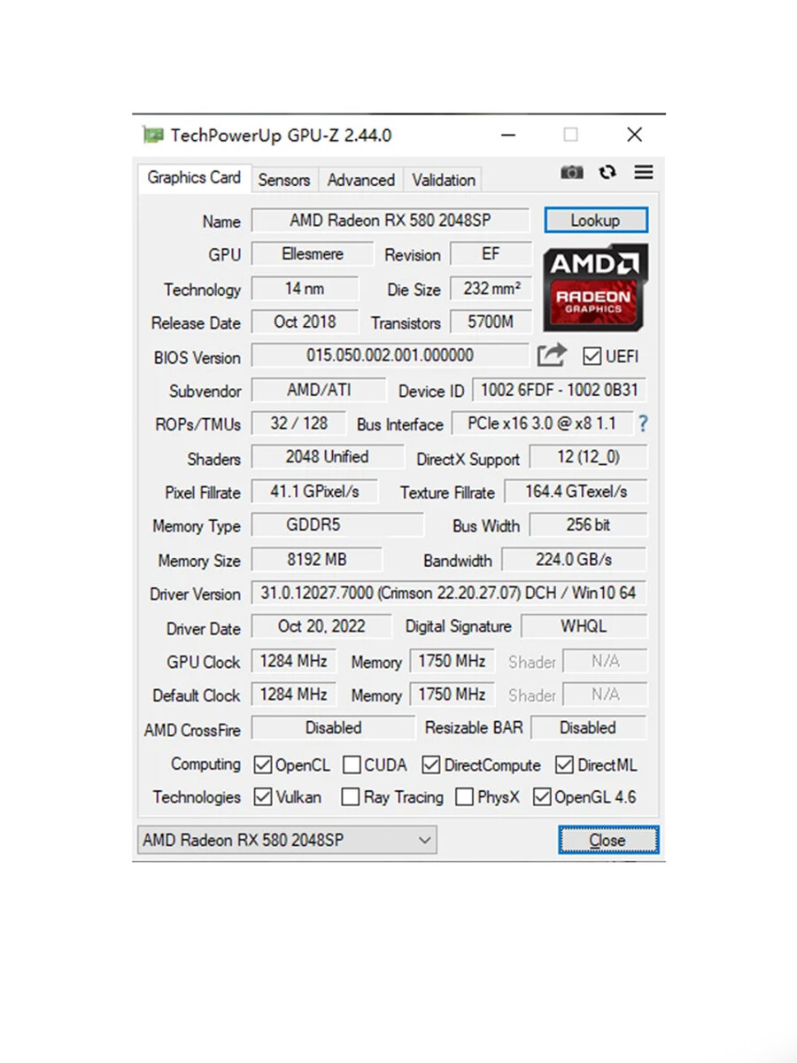Screen dimensions: 797x1063
Task: Click the Memory Type field GDDR5
Action: coord(337,525)
